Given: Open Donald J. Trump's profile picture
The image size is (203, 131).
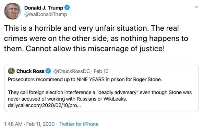Looking at the screenshot, I should click(x=12, y=11).
